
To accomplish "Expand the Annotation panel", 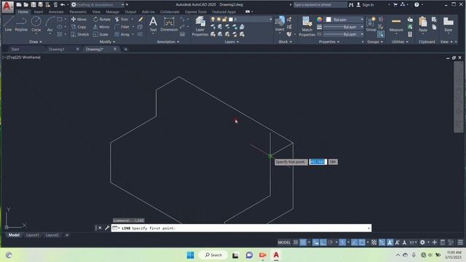I will (168, 42).
